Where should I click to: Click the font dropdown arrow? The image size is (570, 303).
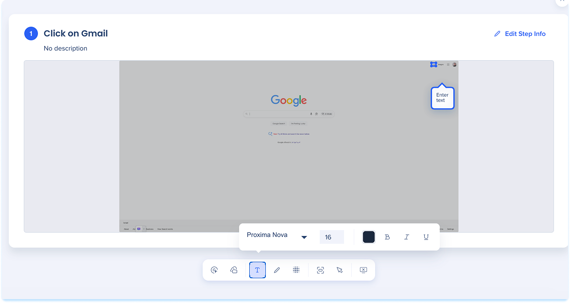tap(304, 237)
